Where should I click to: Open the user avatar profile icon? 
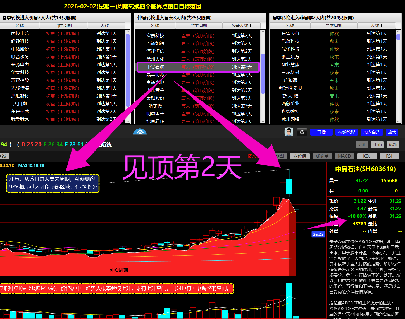(x=289, y=132)
